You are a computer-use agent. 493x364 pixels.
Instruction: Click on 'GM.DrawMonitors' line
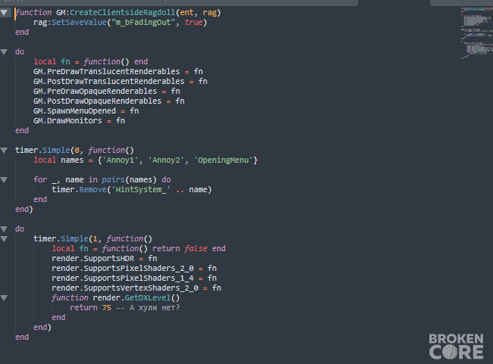[x=79, y=121]
